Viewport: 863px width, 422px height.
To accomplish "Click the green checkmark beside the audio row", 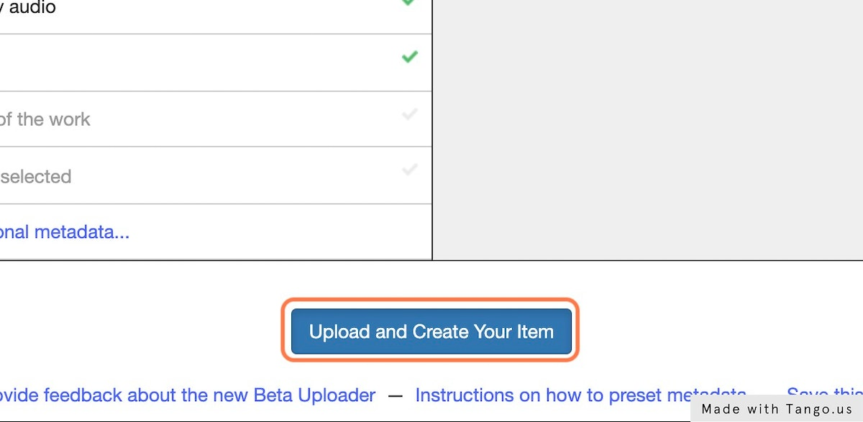I will tap(408, 4).
